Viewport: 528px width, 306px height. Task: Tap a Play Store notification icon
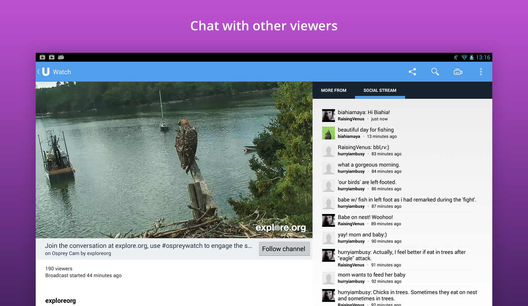(x=42, y=57)
